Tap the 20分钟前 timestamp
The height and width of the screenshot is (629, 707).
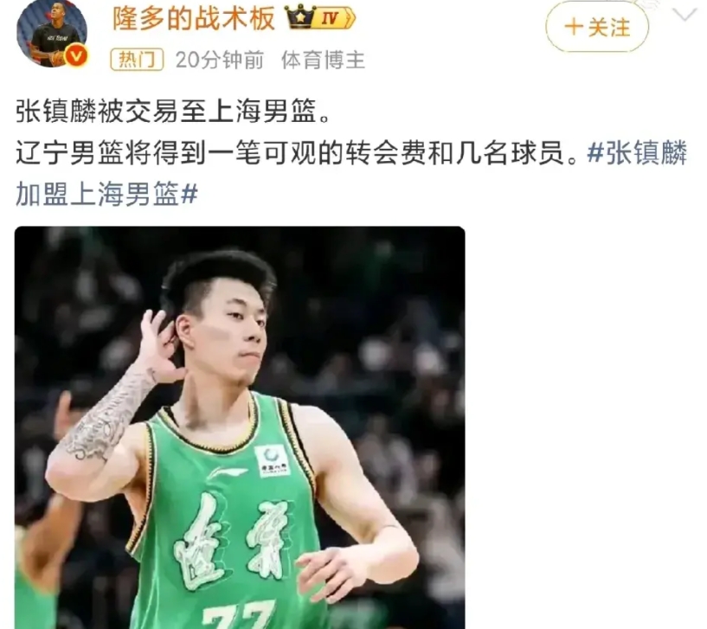tap(220, 60)
